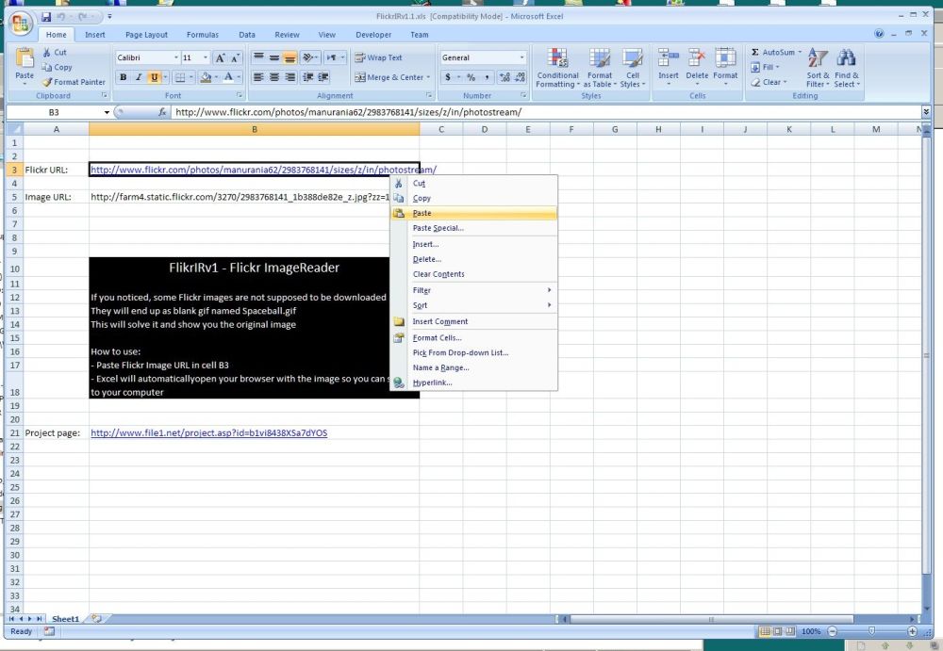Click the Microsoft Office Excel Help icon
The width and height of the screenshot is (943, 651).
pos(879,34)
